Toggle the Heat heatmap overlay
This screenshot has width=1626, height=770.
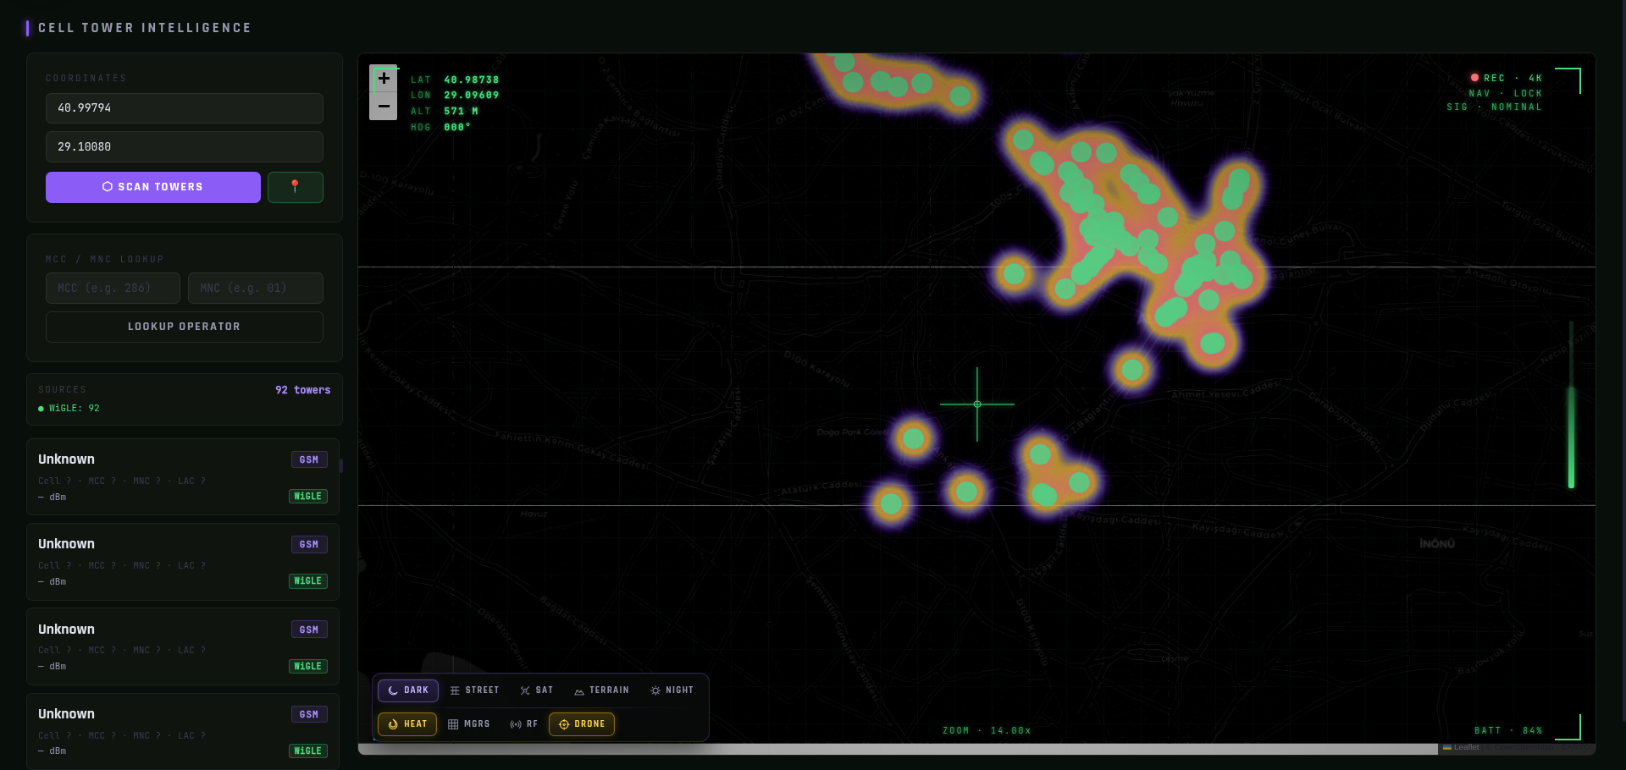[407, 724]
